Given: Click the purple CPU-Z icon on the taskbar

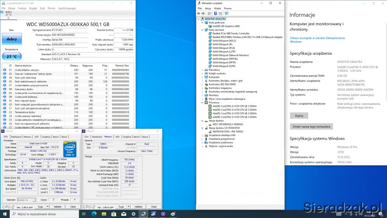Looking at the screenshot, I should [163, 214].
